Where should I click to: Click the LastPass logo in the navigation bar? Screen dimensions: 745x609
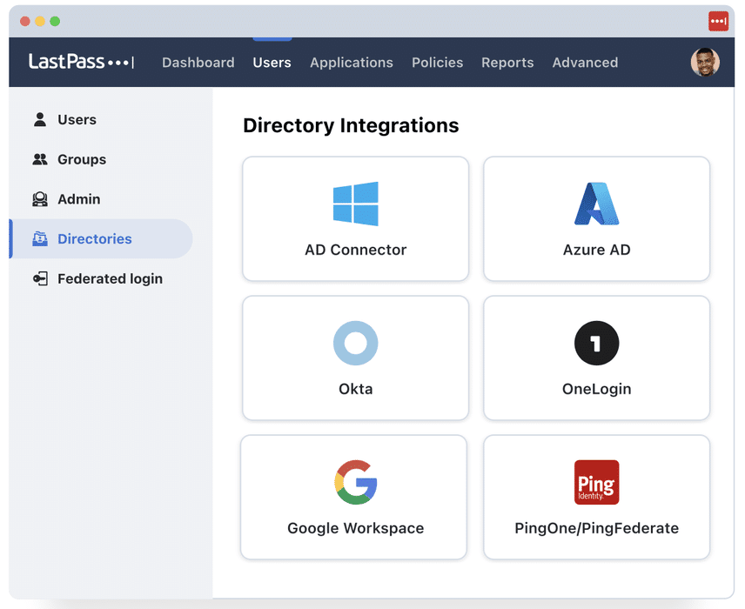coord(81,62)
